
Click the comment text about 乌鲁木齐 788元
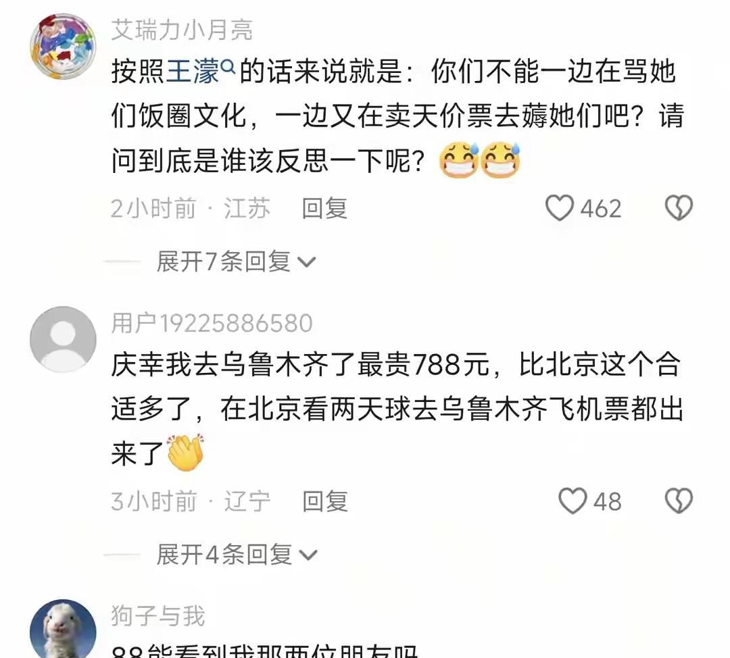[x=397, y=409]
